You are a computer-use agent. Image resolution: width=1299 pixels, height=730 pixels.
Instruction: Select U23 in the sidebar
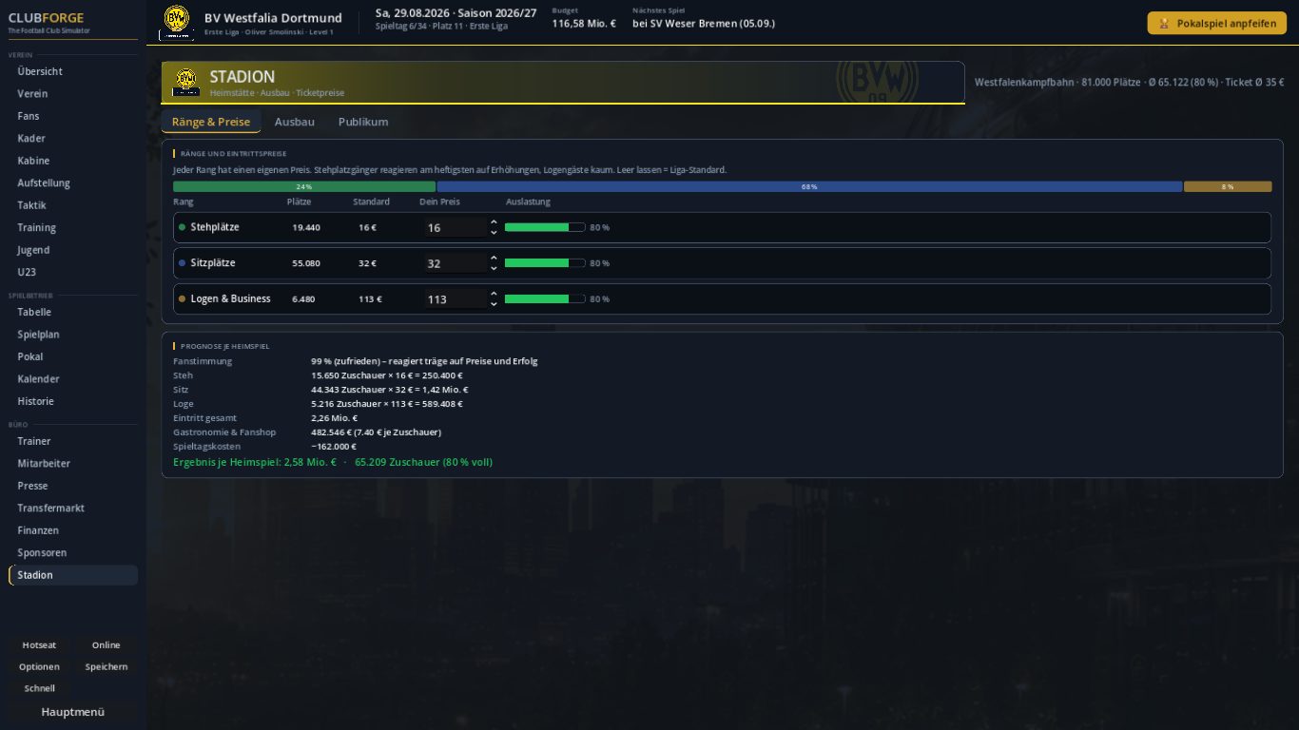coord(73,272)
